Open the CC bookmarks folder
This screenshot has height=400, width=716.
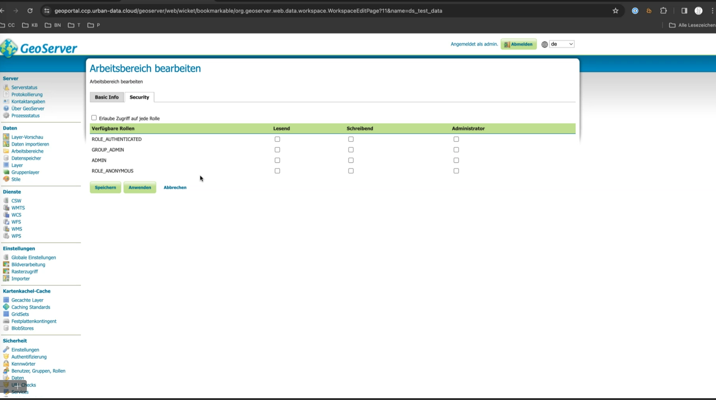click(x=8, y=25)
